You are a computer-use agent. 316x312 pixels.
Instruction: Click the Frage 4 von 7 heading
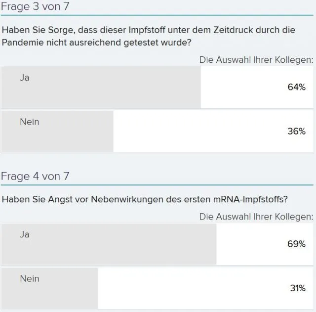pos(35,176)
